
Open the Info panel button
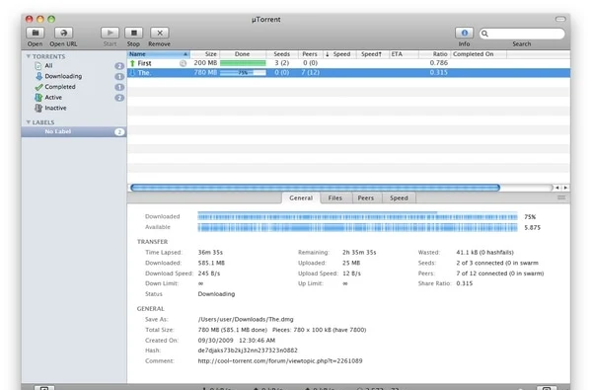pyautogui.click(x=464, y=33)
